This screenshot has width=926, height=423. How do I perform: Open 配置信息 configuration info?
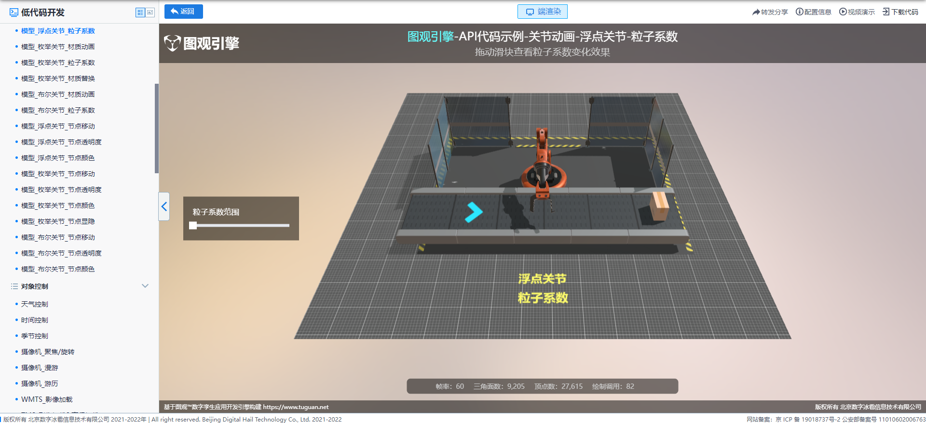pyautogui.click(x=813, y=12)
